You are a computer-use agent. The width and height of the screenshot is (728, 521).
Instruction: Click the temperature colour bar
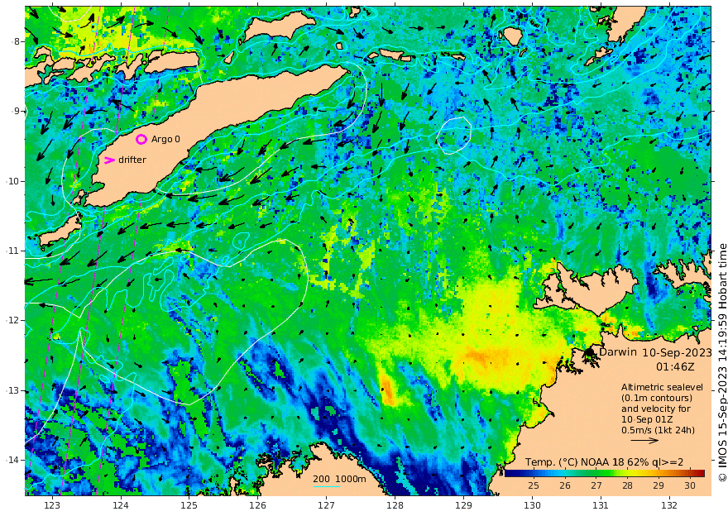pos(605,473)
